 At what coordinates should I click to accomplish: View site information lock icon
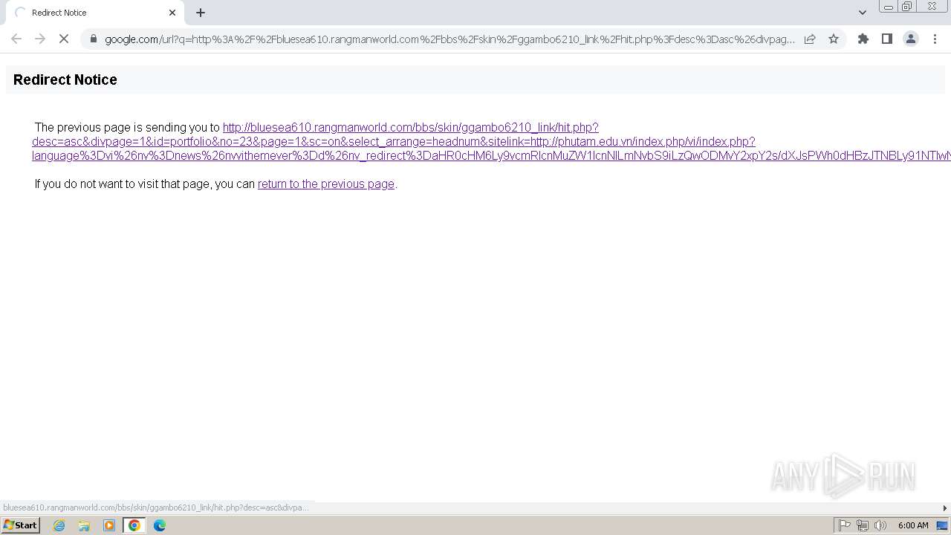click(x=94, y=39)
